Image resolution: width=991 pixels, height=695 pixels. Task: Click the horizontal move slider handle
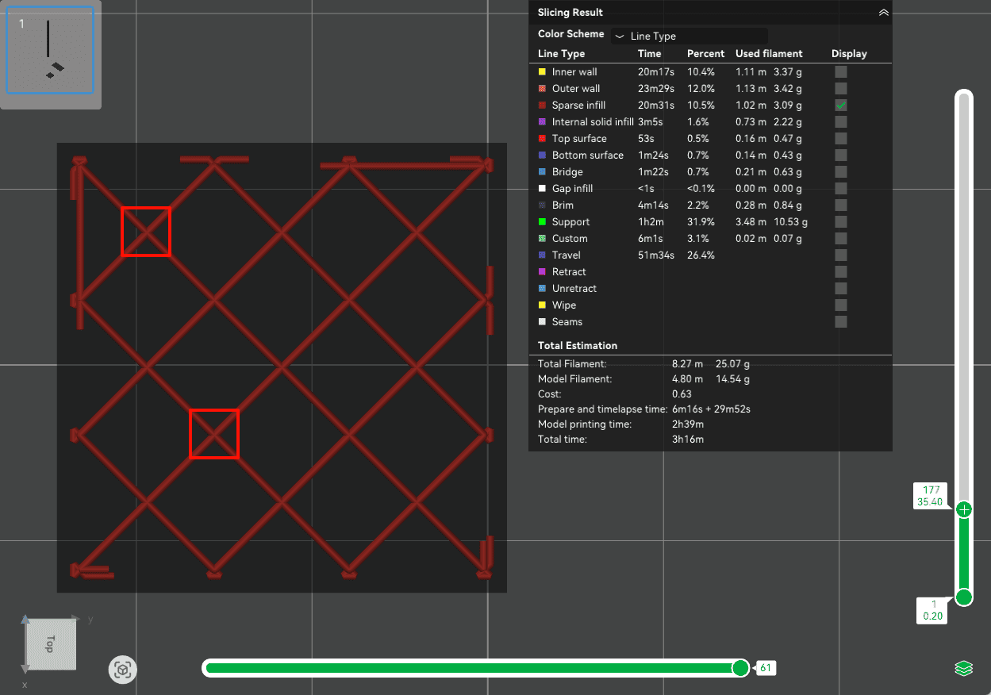pyautogui.click(x=739, y=668)
